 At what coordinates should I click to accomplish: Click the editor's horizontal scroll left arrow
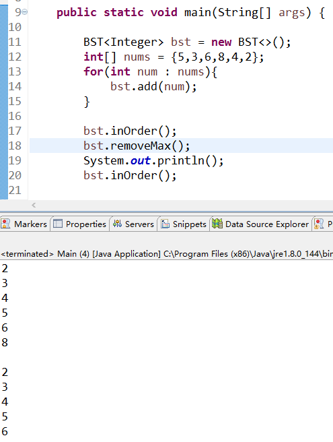tap(34, 205)
